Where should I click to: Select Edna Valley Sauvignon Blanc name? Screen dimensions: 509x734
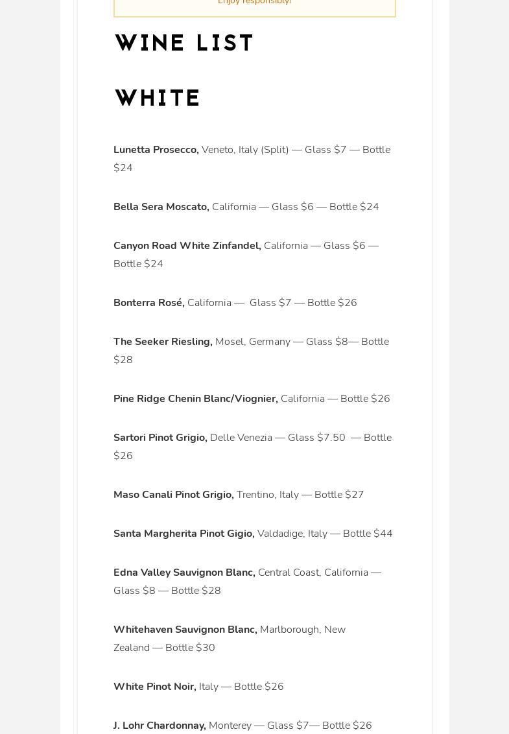(x=184, y=573)
